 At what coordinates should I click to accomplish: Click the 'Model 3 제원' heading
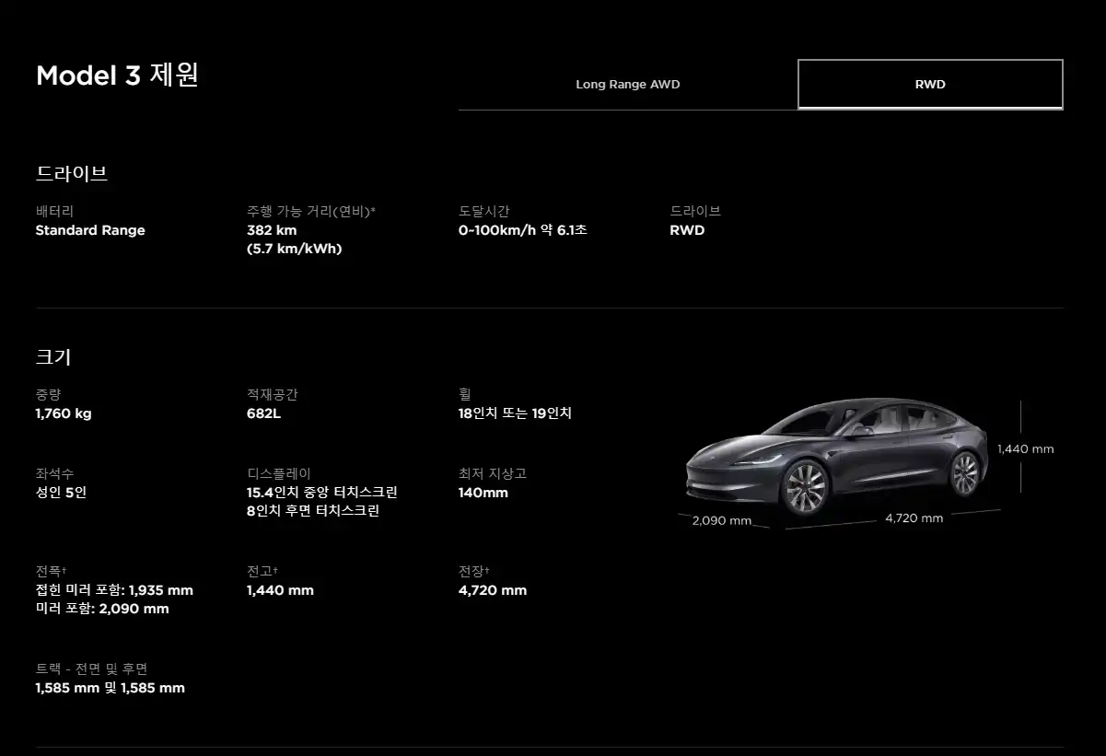[x=117, y=76]
